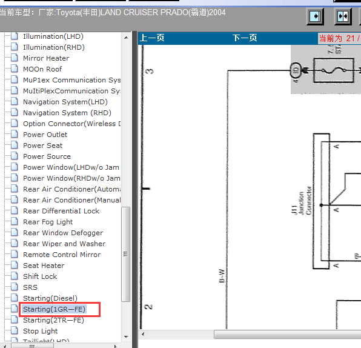Image resolution: width=361 pixels, height=348 pixels.
Task: Open Power Window(RHDw/o Jam entry
Action: (71, 178)
